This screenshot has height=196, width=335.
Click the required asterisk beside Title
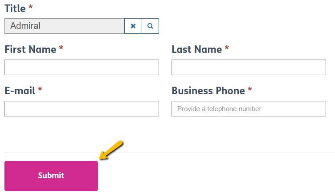(31, 8)
